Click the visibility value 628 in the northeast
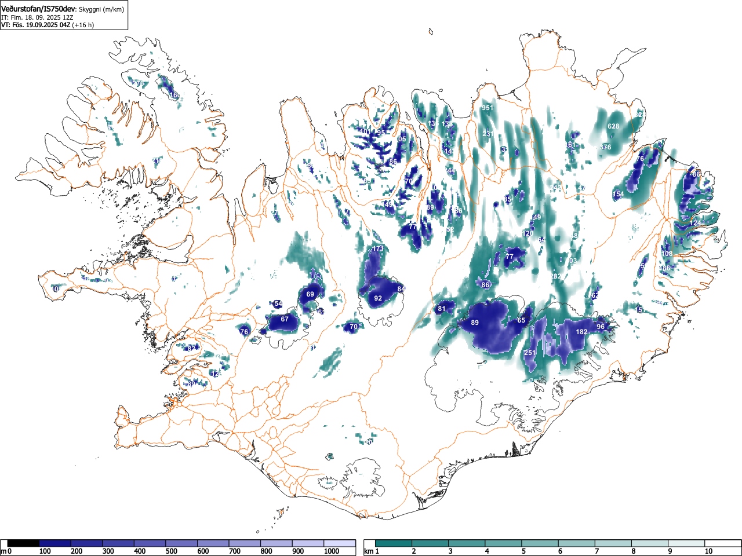Screen dimensions: 742x556 613,126
